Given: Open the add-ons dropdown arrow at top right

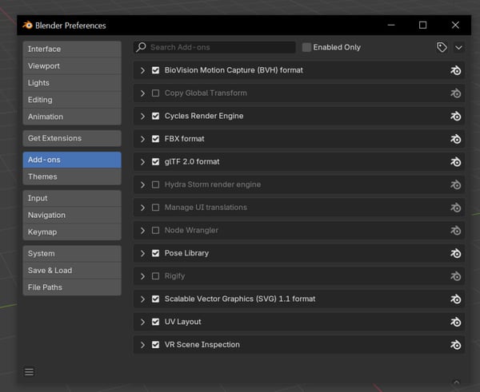Looking at the screenshot, I should [458, 48].
